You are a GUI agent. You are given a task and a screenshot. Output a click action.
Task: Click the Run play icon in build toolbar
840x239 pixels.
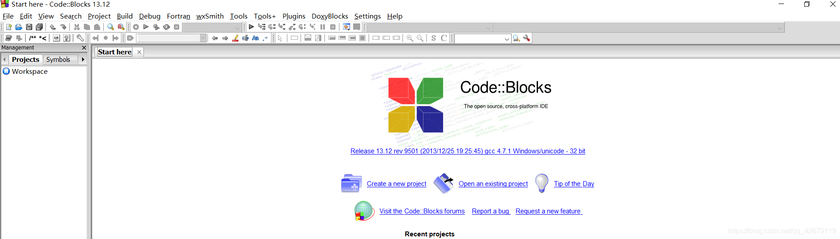[146, 27]
